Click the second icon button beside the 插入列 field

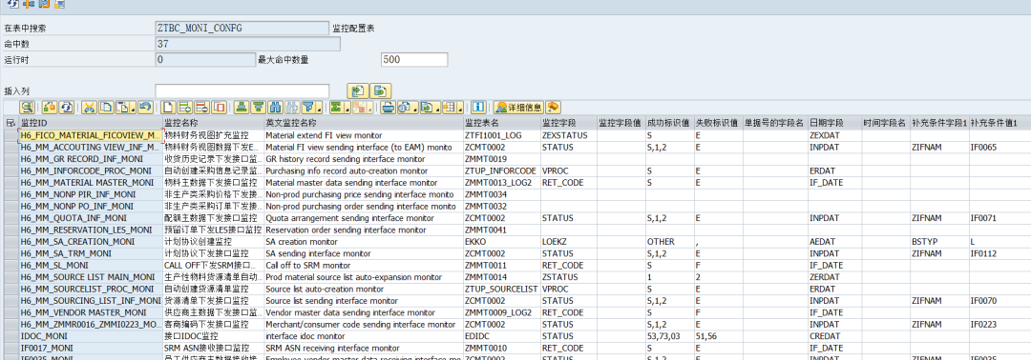pyautogui.click(x=381, y=90)
